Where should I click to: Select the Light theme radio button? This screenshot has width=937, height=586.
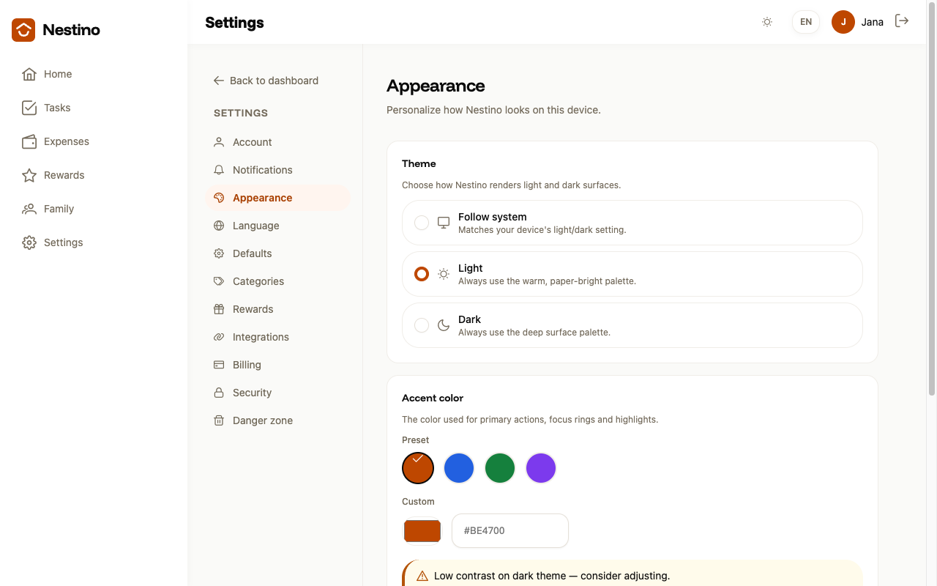[422, 274]
